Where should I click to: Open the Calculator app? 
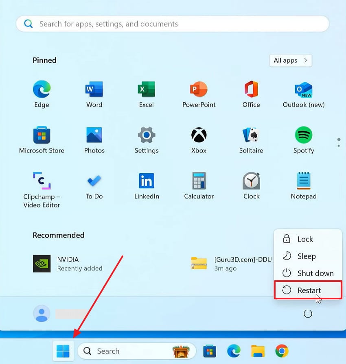(199, 186)
